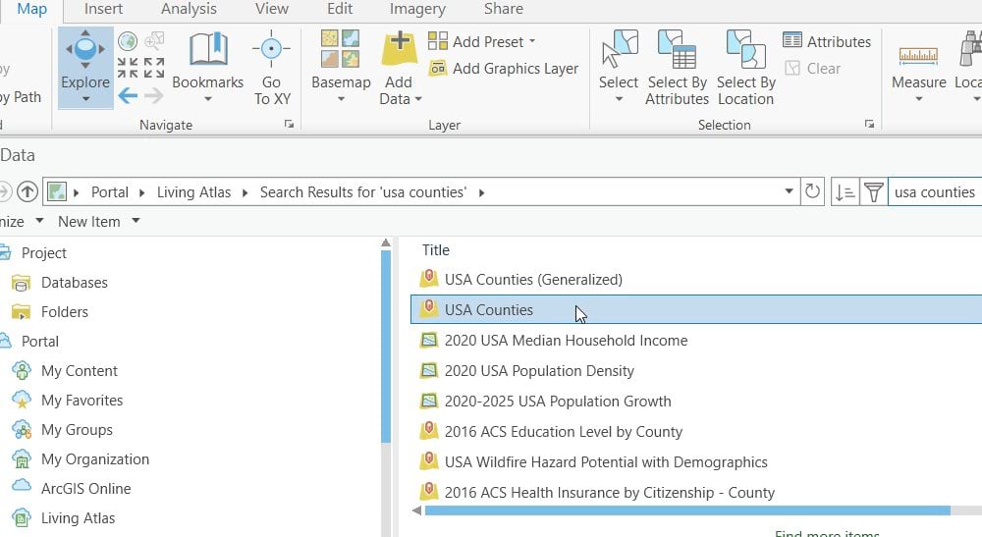Select Databases in the tree

[74, 283]
